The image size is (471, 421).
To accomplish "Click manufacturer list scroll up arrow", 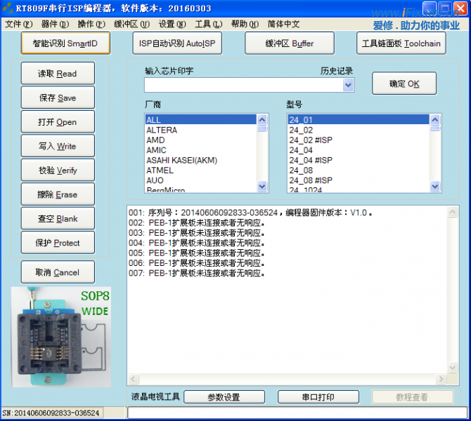I will coord(262,120).
